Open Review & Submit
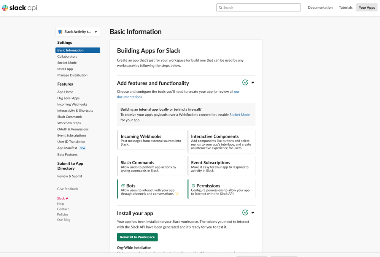Image resolution: width=380 pixels, height=257 pixels. point(70,176)
